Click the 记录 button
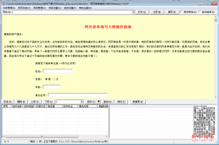This screenshot has height=145, width=219. pos(157,12)
